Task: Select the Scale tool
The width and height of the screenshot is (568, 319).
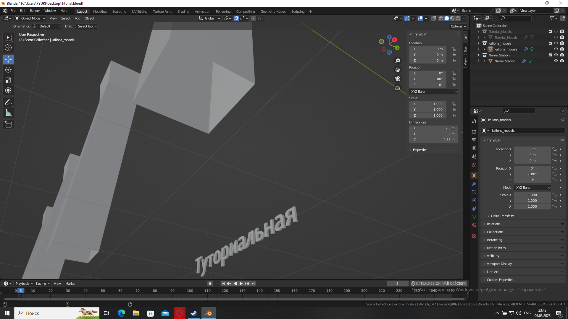Action: [x=8, y=80]
